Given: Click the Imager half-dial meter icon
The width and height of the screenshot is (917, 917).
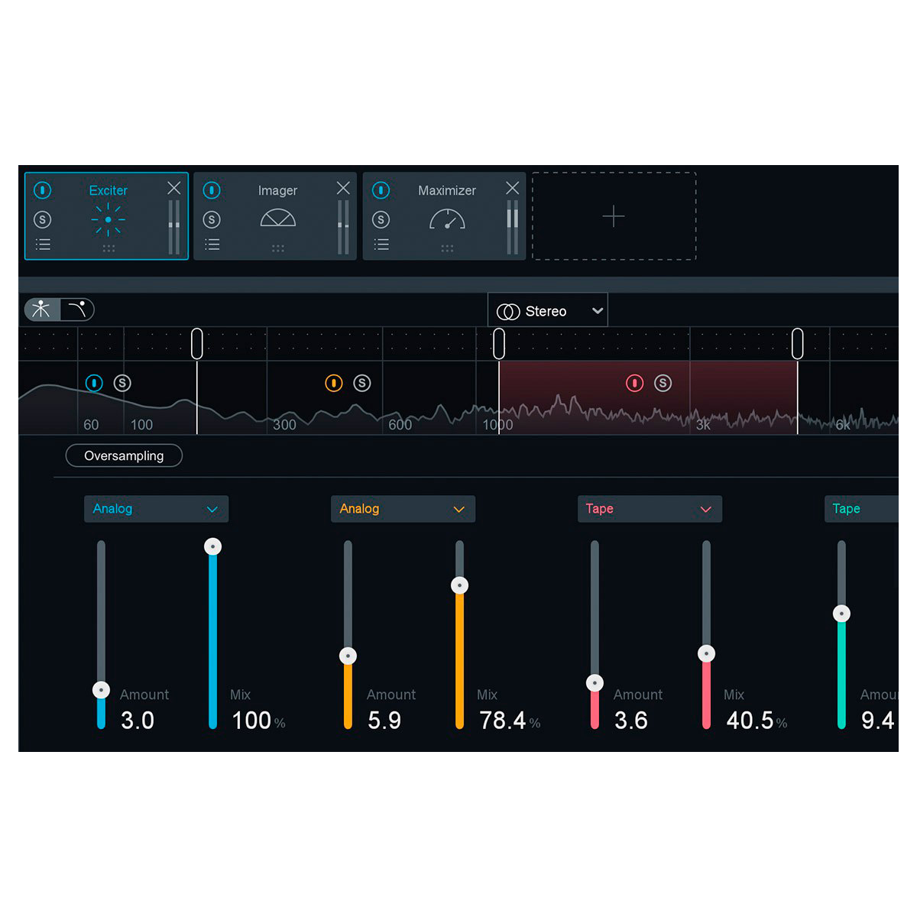Looking at the screenshot, I should click(278, 218).
